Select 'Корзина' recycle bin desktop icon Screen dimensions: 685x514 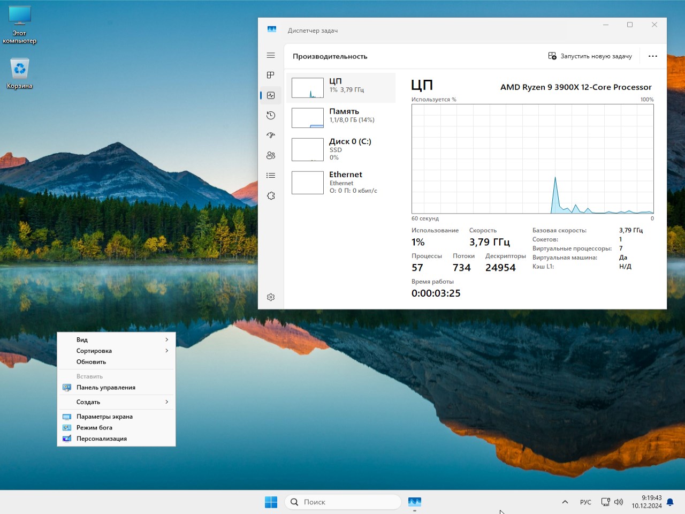coord(20,73)
